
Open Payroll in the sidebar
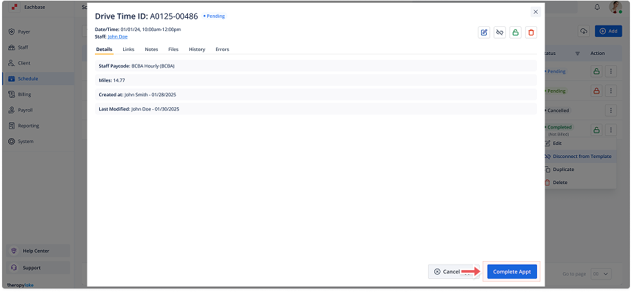pyautogui.click(x=38, y=110)
